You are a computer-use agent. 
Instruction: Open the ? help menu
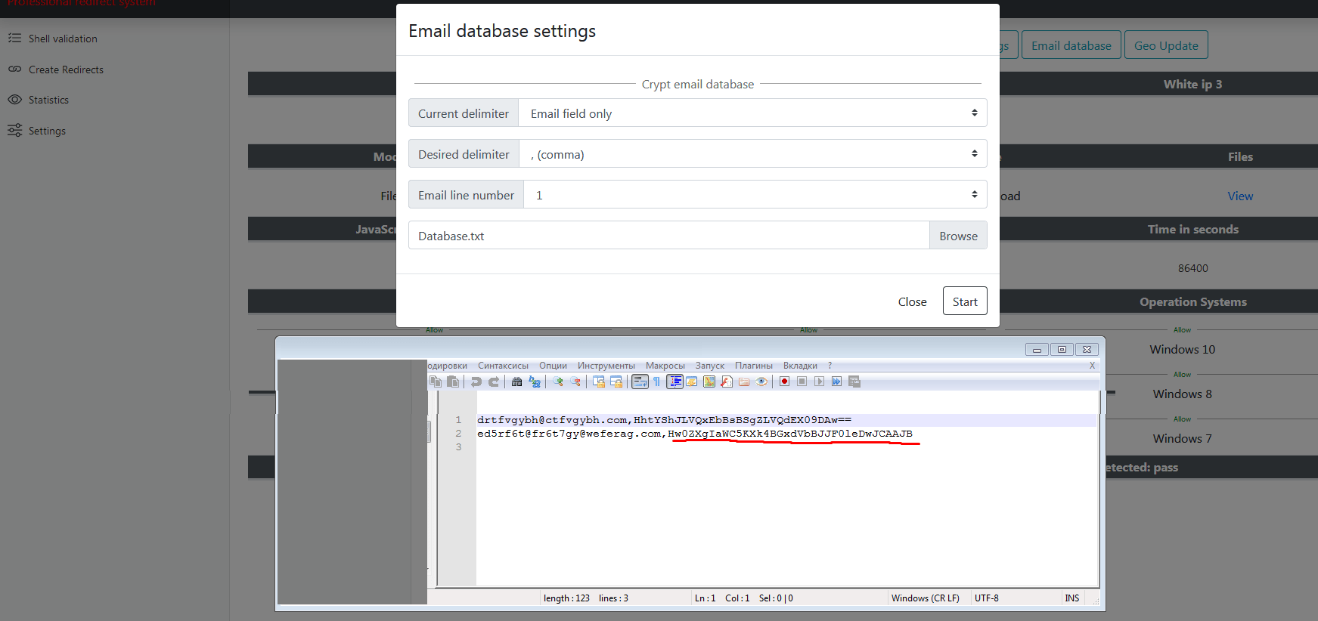(830, 366)
